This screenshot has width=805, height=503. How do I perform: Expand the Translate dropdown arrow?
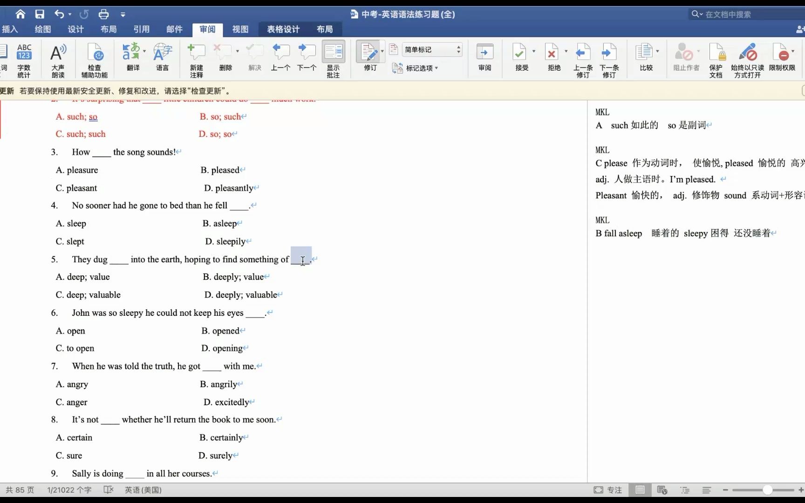[144, 51]
